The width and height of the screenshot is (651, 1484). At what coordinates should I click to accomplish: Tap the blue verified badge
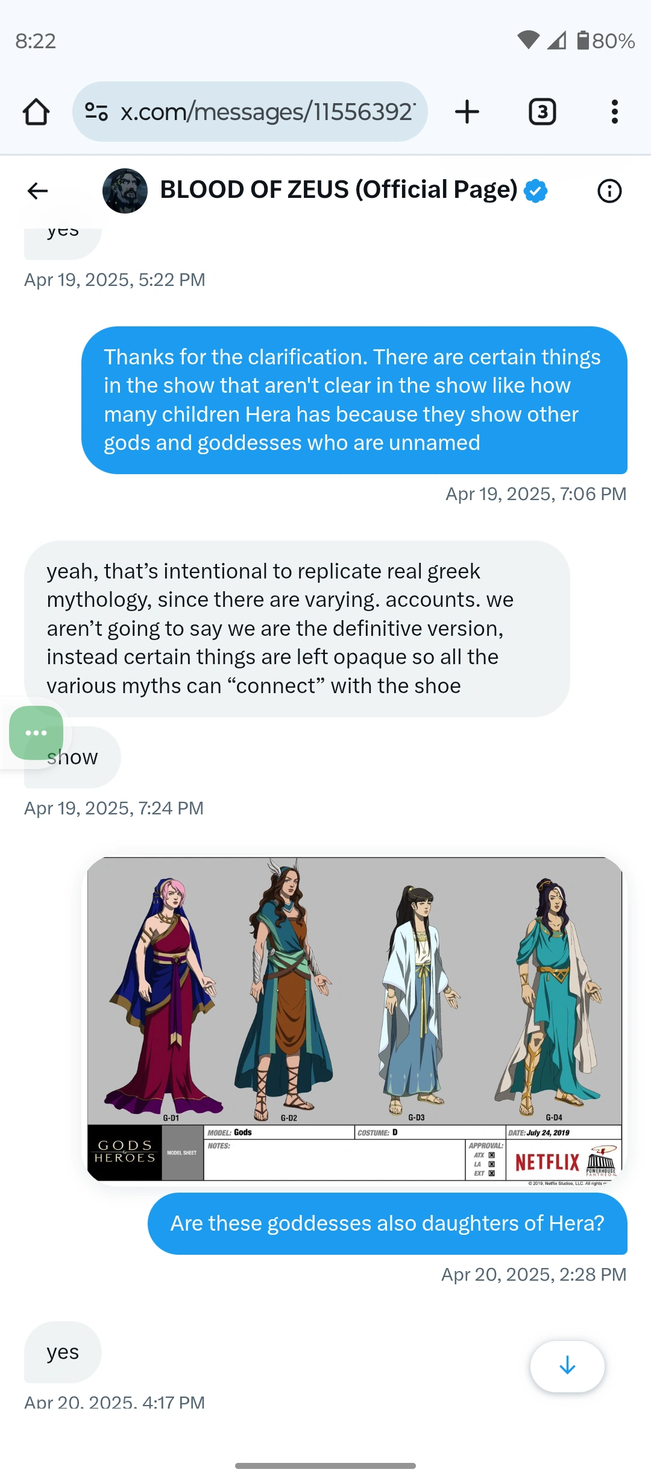tap(535, 191)
